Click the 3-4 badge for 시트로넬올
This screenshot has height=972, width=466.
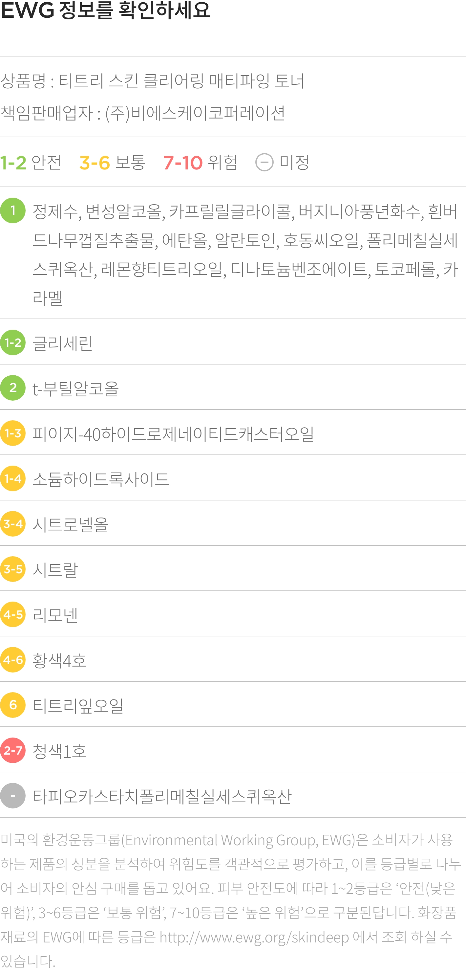(13, 524)
